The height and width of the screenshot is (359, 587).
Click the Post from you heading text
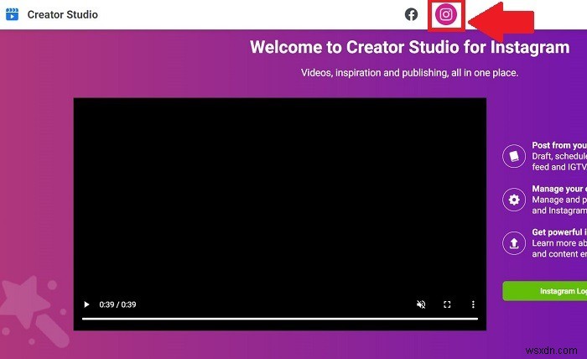point(559,145)
